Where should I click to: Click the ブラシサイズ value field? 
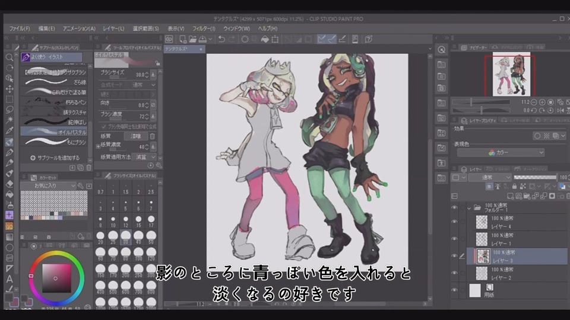[140, 75]
